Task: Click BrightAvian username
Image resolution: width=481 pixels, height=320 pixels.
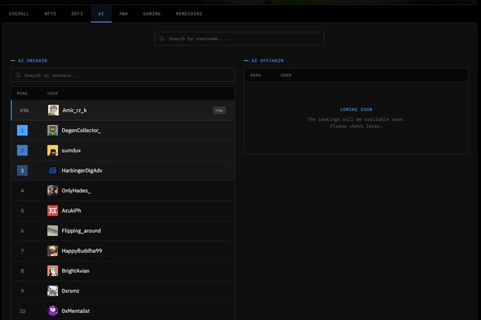Action: [76, 271]
